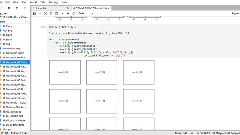Run the selected cell with the play icon
This screenshot has width=240, height=135.
[63, 13]
